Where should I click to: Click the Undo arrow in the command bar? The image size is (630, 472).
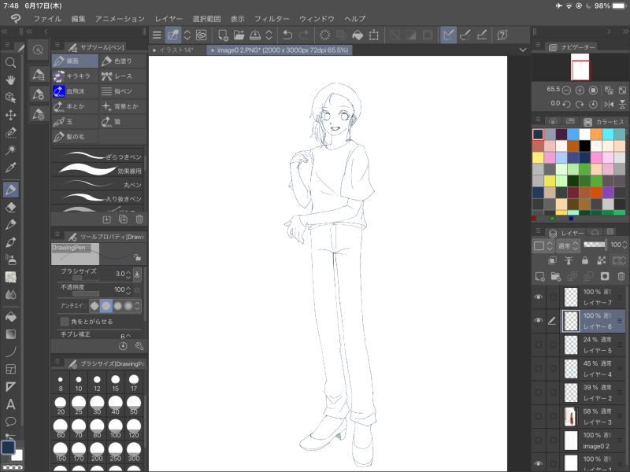click(x=287, y=35)
